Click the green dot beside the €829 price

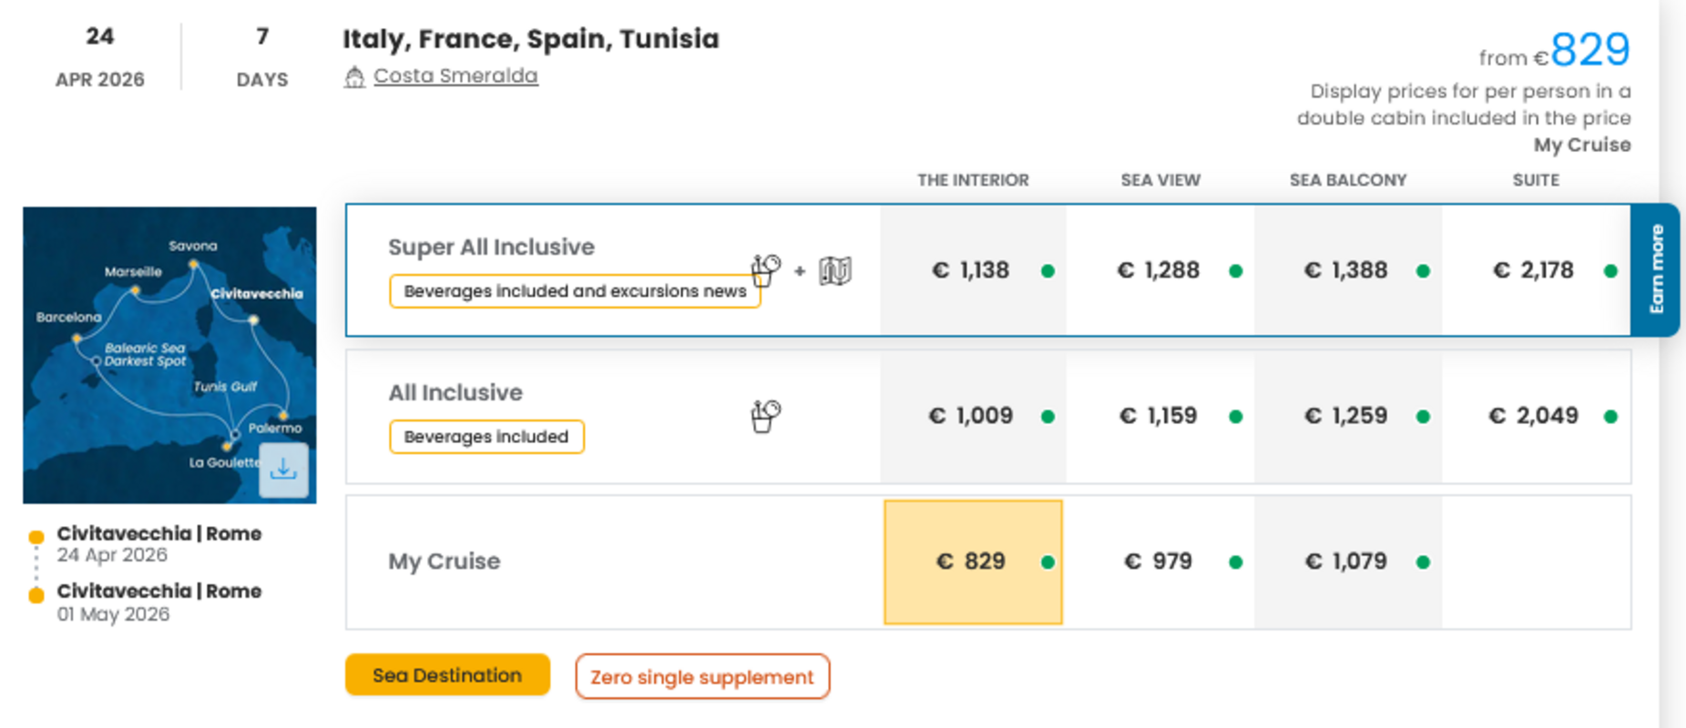click(x=1046, y=561)
